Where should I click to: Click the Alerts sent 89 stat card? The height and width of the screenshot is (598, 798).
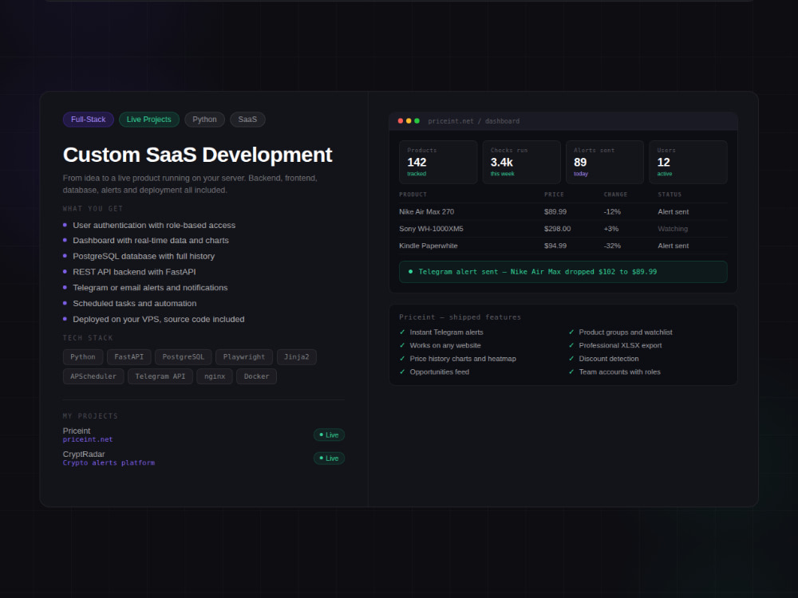click(x=605, y=162)
